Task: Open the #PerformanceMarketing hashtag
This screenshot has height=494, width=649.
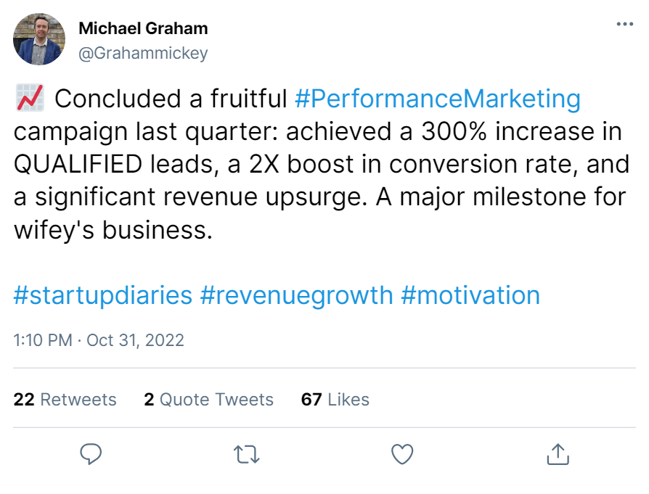Action: point(438,98)
